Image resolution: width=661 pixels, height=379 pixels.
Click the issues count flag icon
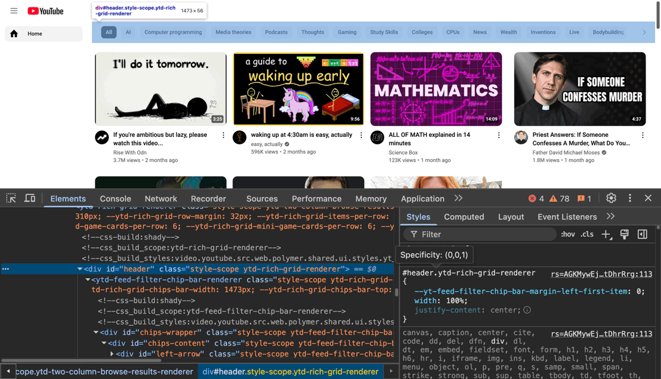pyautogui.click(x=581, y=198)
